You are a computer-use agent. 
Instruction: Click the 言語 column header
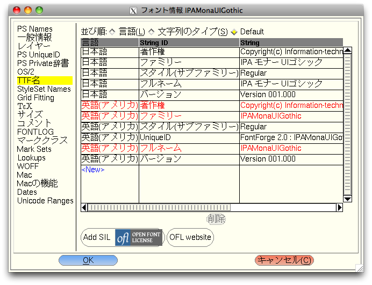[x=110, y=42]
